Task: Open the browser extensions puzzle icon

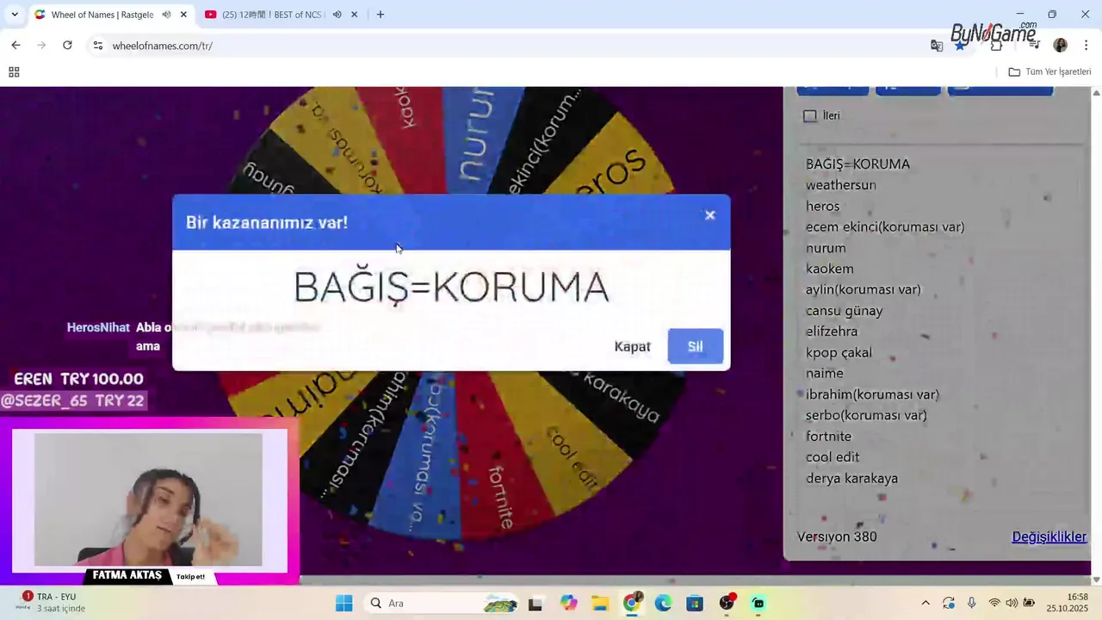Action: 996,46
